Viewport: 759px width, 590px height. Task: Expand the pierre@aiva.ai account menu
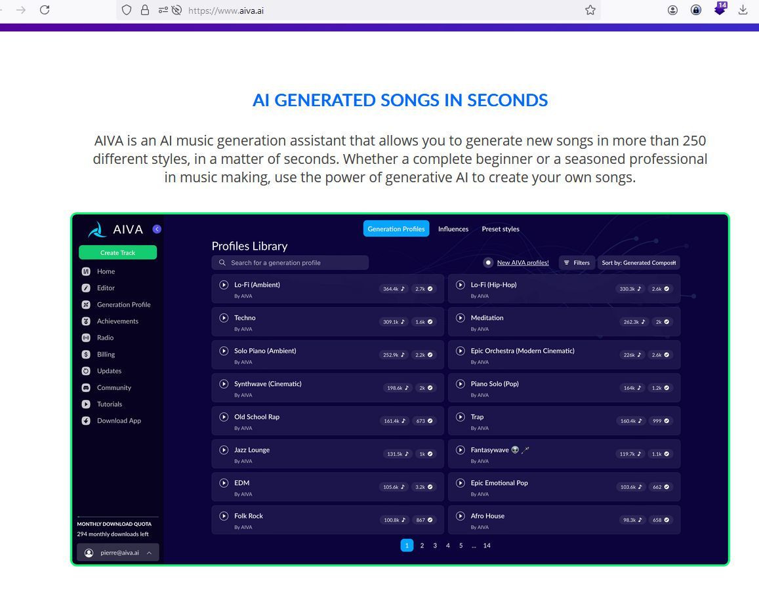pos(118,553)
